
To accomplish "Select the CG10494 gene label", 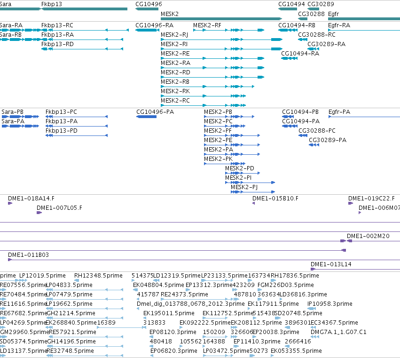I will [x=291, y=4].
